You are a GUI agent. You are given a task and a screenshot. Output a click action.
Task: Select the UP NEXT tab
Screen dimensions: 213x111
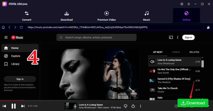pyautogui.click(x=158, y=52)
